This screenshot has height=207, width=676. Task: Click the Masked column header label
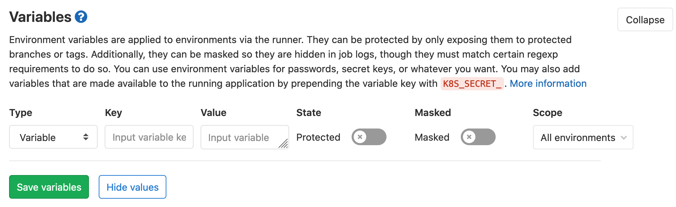pyautogui.click(x=433, y=113)
